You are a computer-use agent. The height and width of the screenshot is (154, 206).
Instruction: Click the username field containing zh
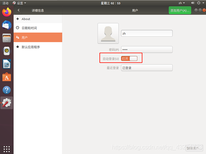pos(147,33)
